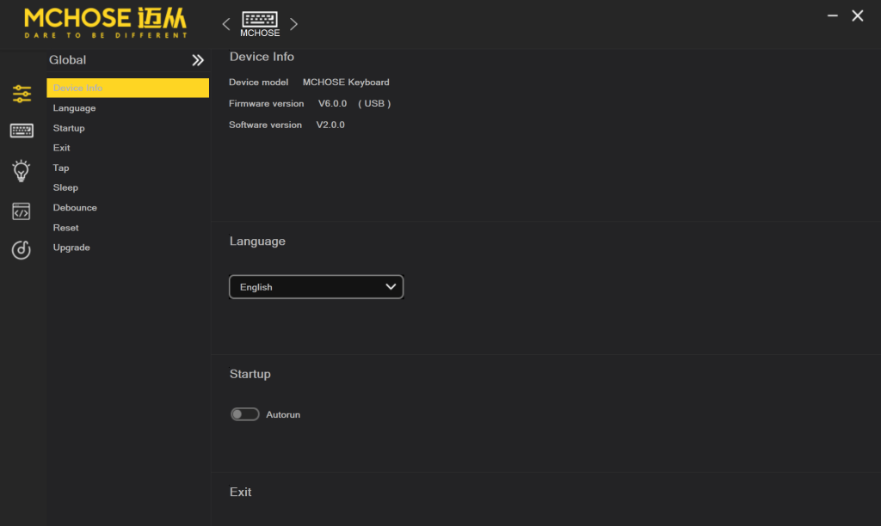This screenshot has width=881, height=526.
Task: Enable the Autorun startup toggle
Action: click(x=245, y=414)
